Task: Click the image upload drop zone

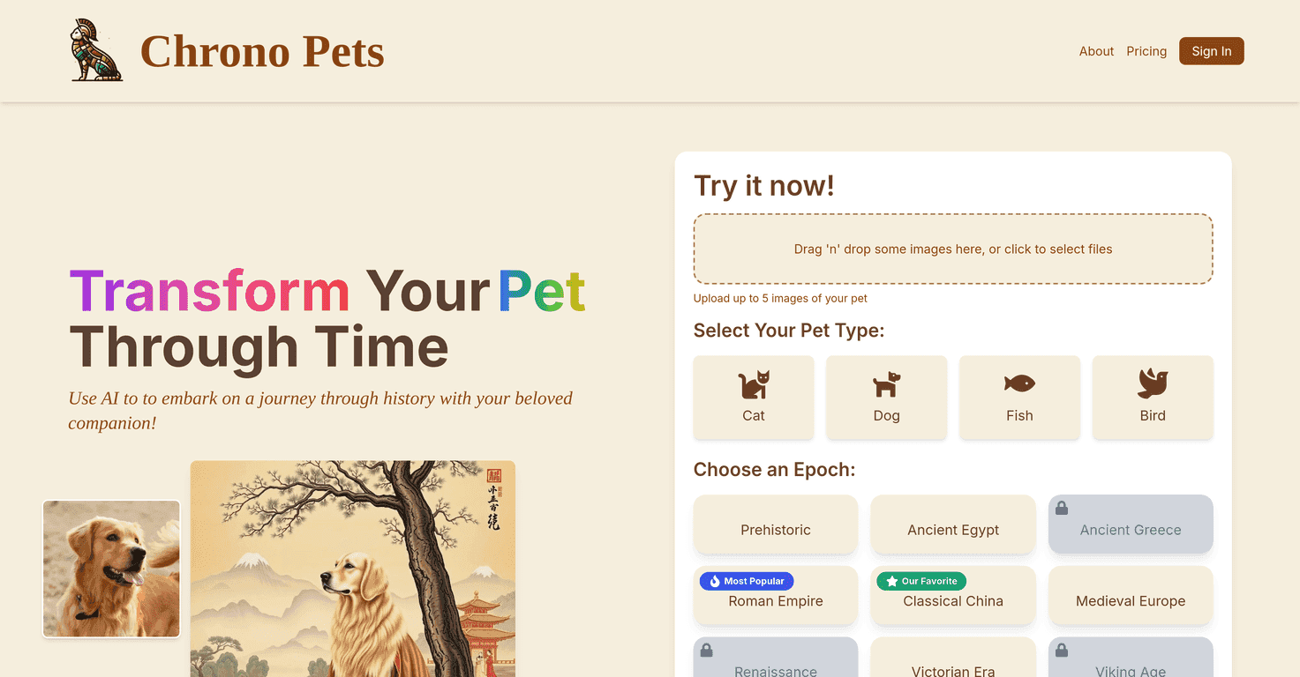Action: tap(953, 249)
